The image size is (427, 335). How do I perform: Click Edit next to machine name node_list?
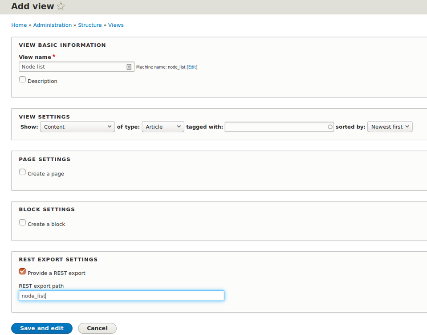click(192, 67)
